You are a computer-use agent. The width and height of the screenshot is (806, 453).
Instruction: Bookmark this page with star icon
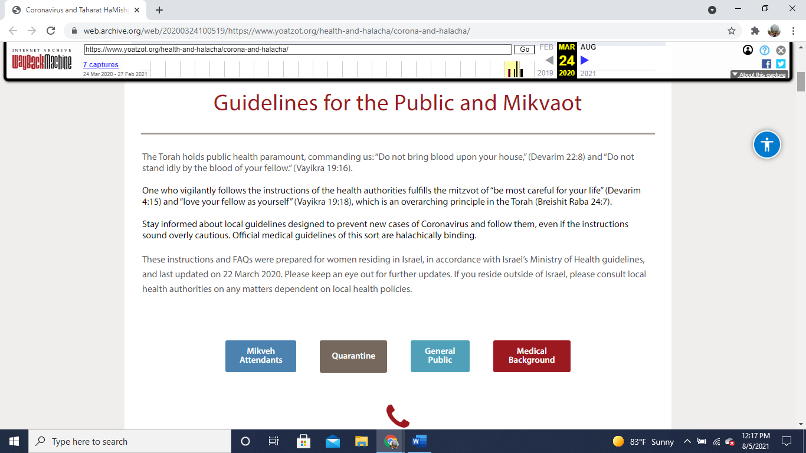pos(732,31)
